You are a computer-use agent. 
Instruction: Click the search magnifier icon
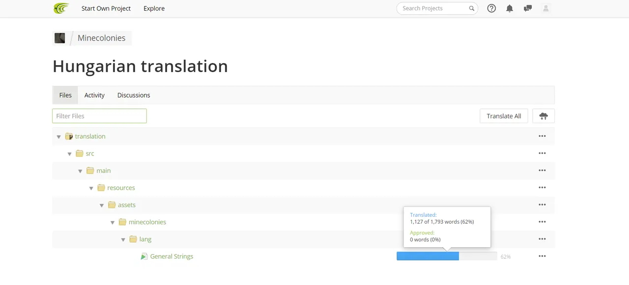tap(472, 8)
